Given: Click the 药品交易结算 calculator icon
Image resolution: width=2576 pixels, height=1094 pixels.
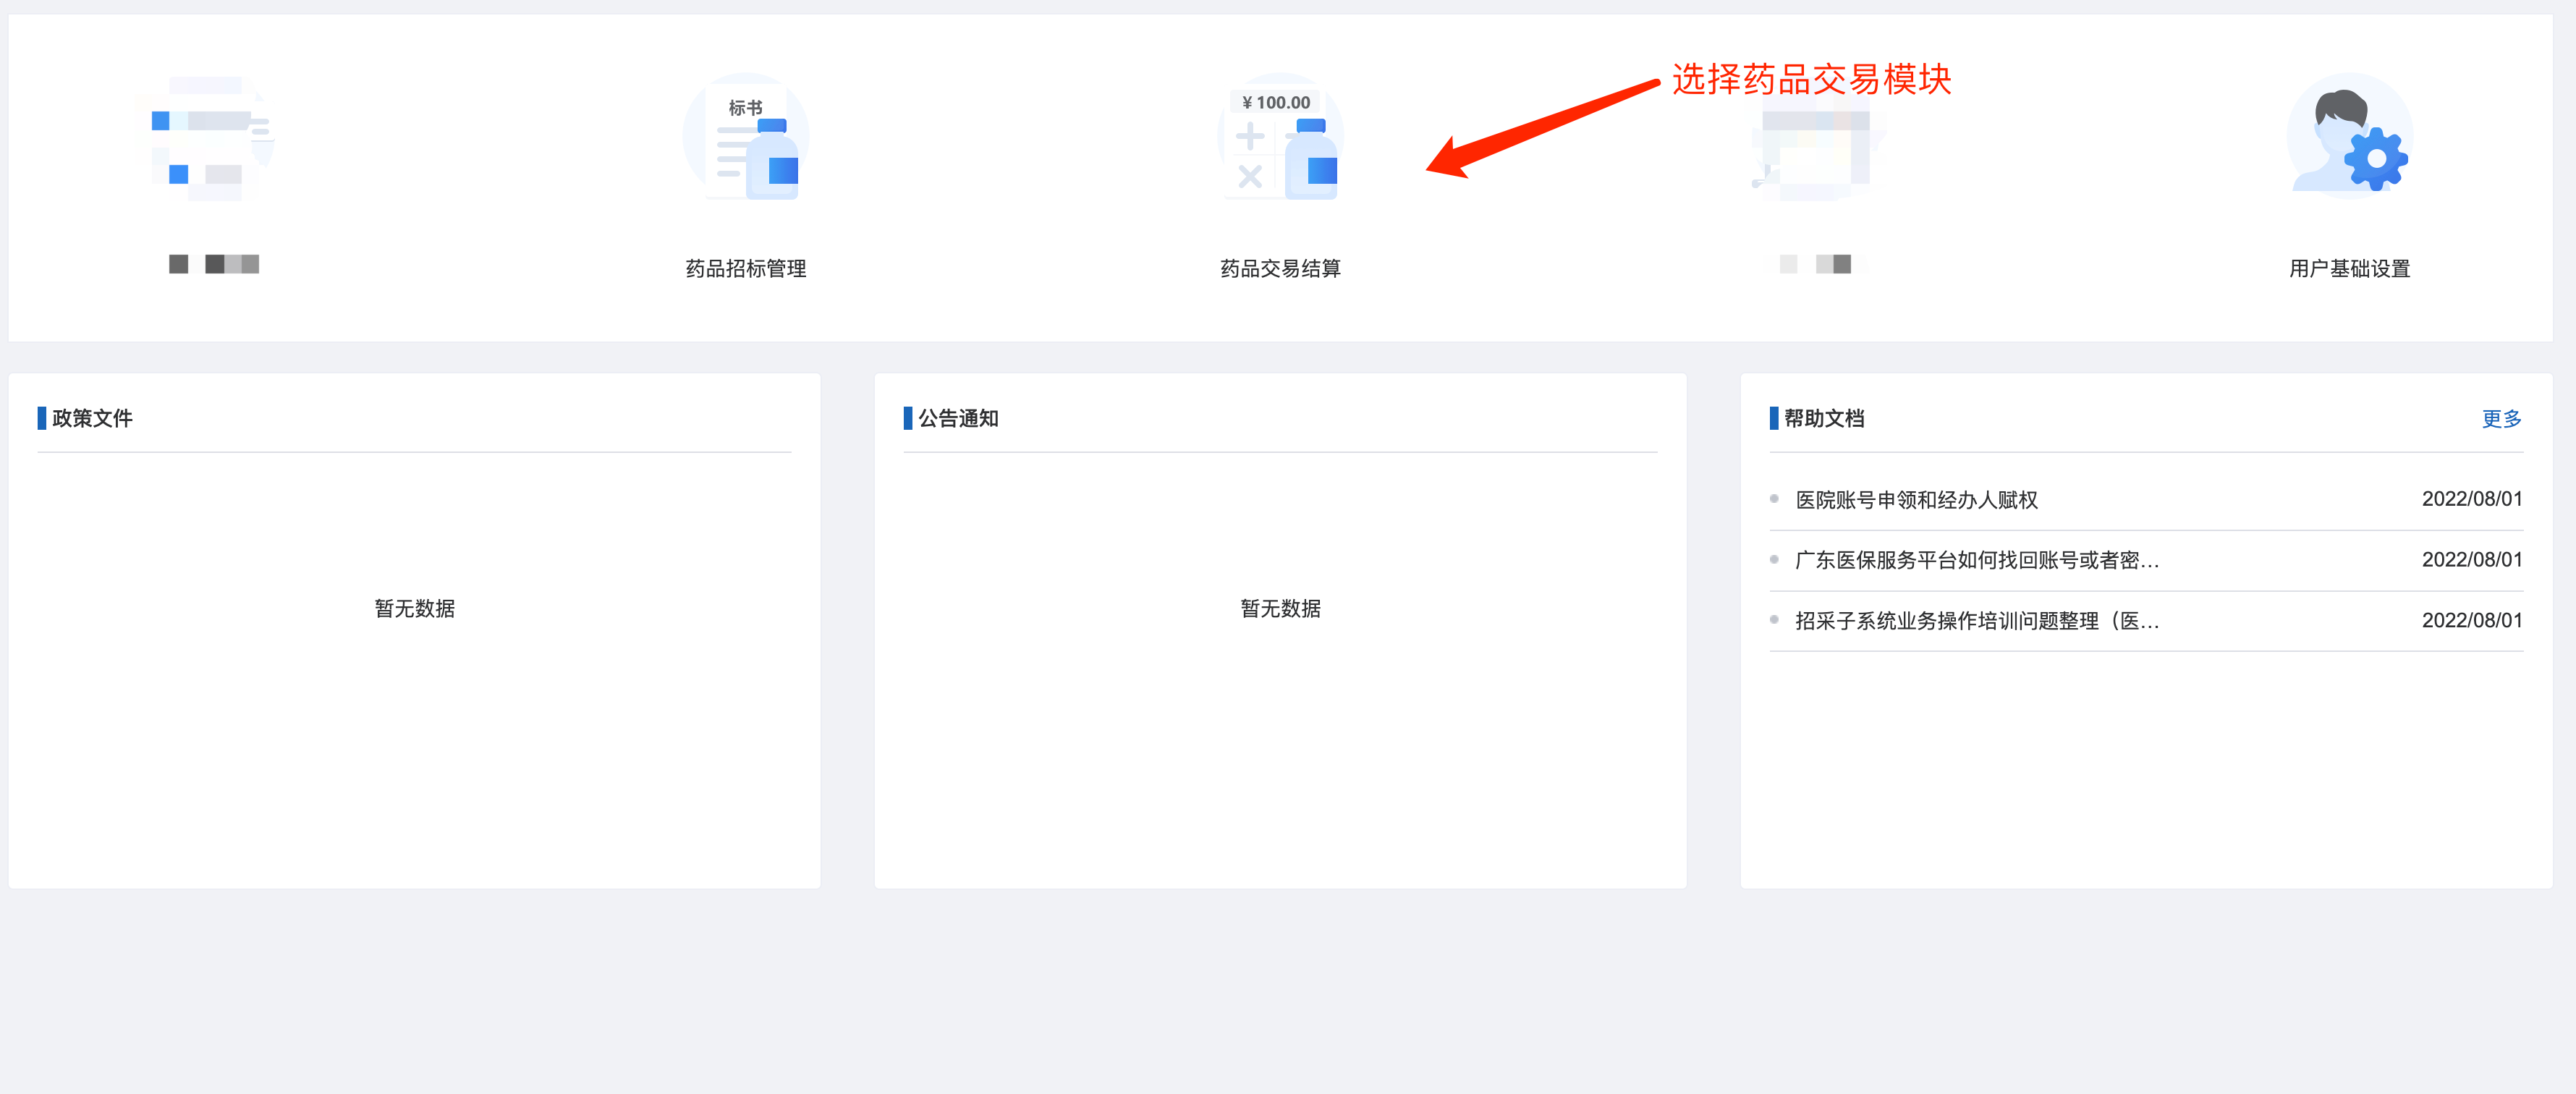Looking at the screenshot, I should [x=1280, y=137].
